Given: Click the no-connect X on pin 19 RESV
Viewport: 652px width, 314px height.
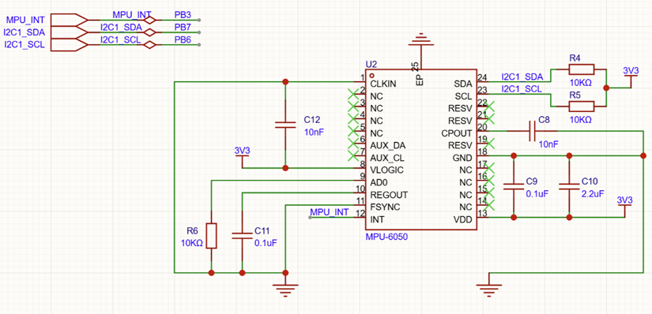Looking at the screenshot, I should [490, 144].
